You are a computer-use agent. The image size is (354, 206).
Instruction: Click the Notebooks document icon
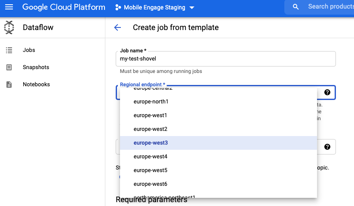tap(9, 85)
